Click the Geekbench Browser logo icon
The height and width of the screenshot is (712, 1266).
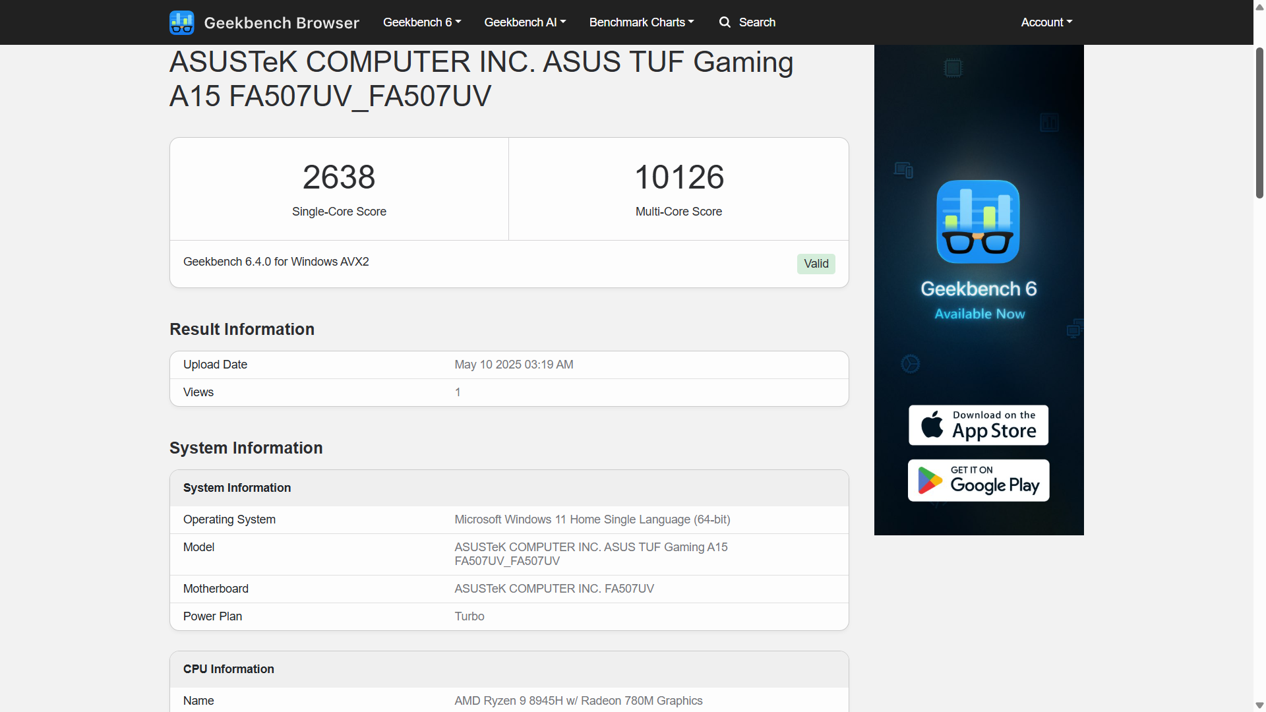click(x=181, y=22)
